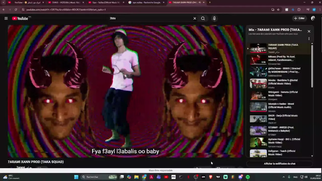
Task: Open the ENG language switcher
Action: click(x=296, y=177)
